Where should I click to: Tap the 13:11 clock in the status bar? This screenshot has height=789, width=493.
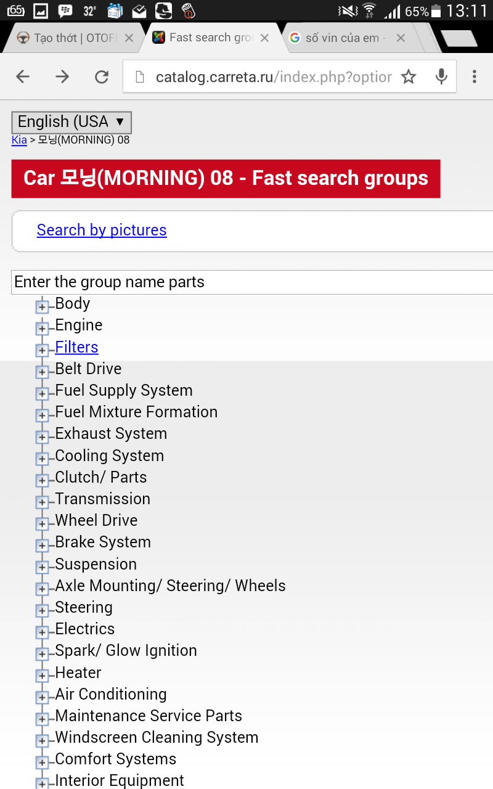click(467, 10)
